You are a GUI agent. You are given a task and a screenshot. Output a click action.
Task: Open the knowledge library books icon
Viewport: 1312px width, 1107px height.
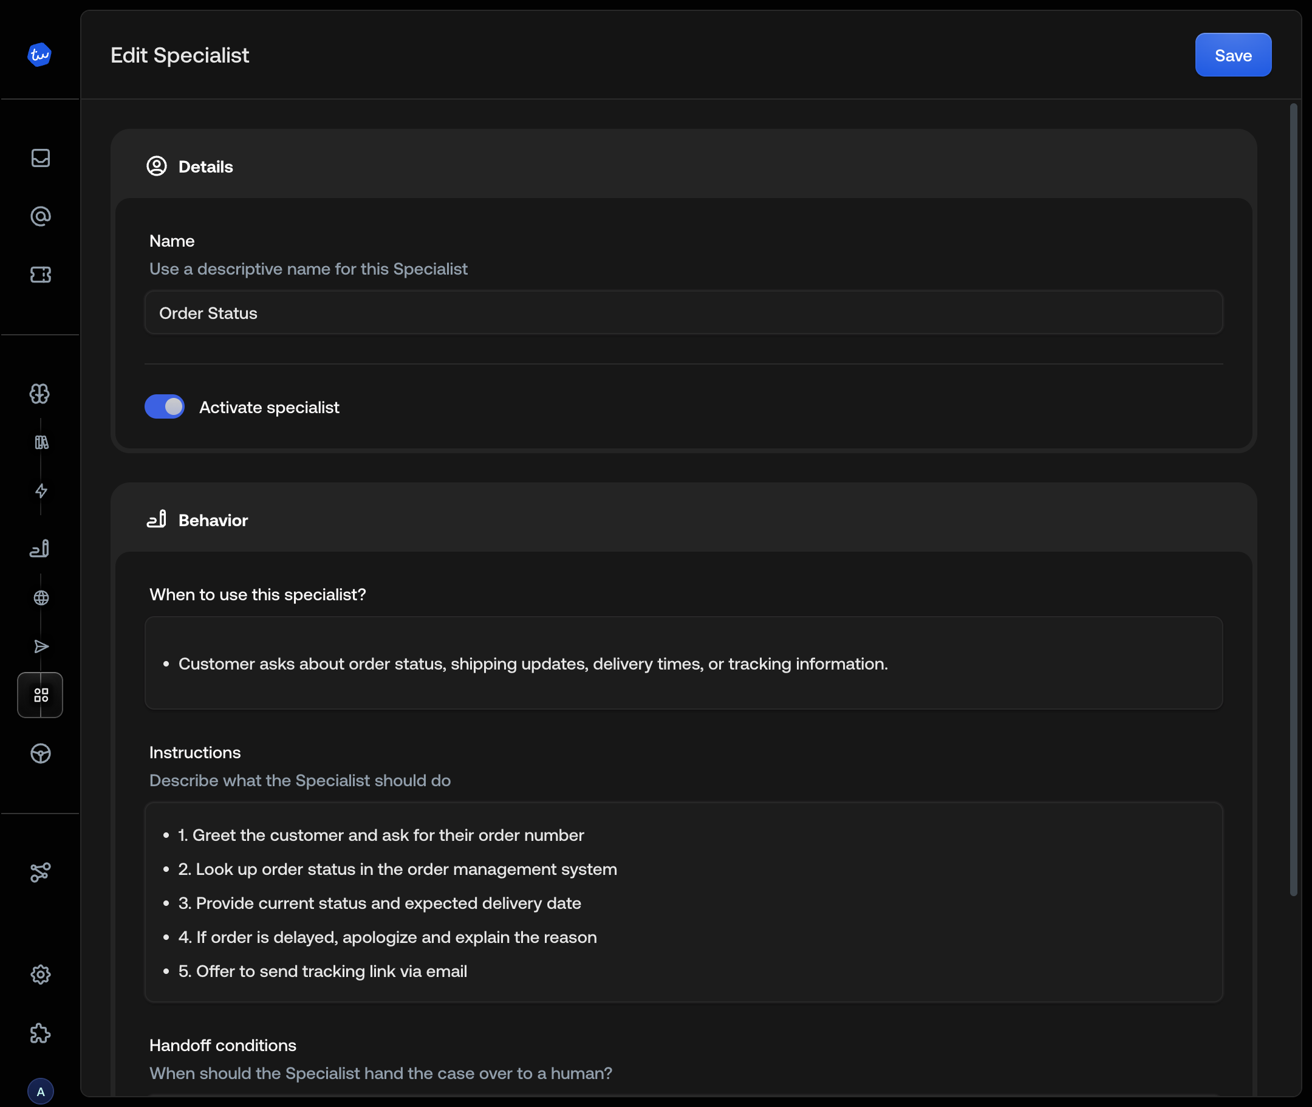point(41,443)
